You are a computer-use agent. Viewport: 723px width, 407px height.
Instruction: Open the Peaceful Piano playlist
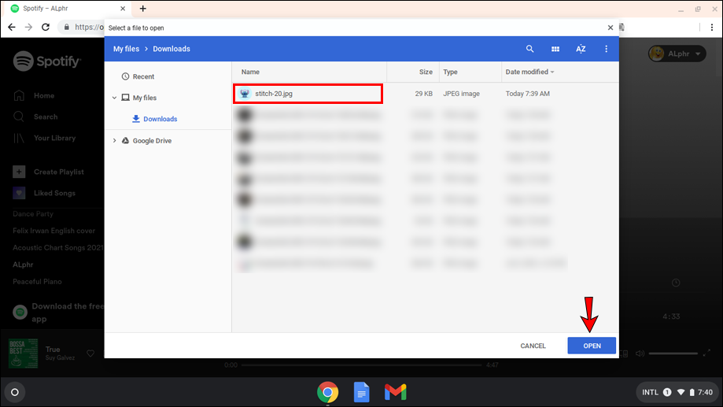37,282
